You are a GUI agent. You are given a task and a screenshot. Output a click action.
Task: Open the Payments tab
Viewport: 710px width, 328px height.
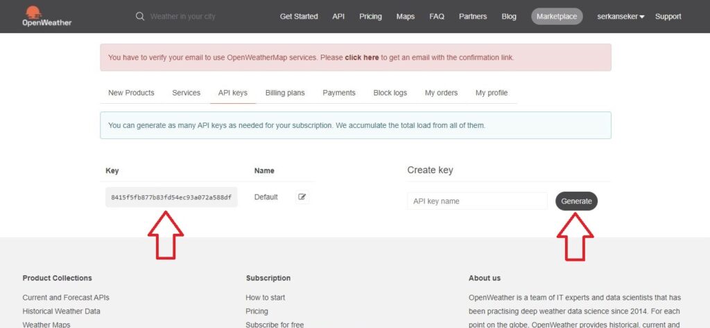(338, 93)
